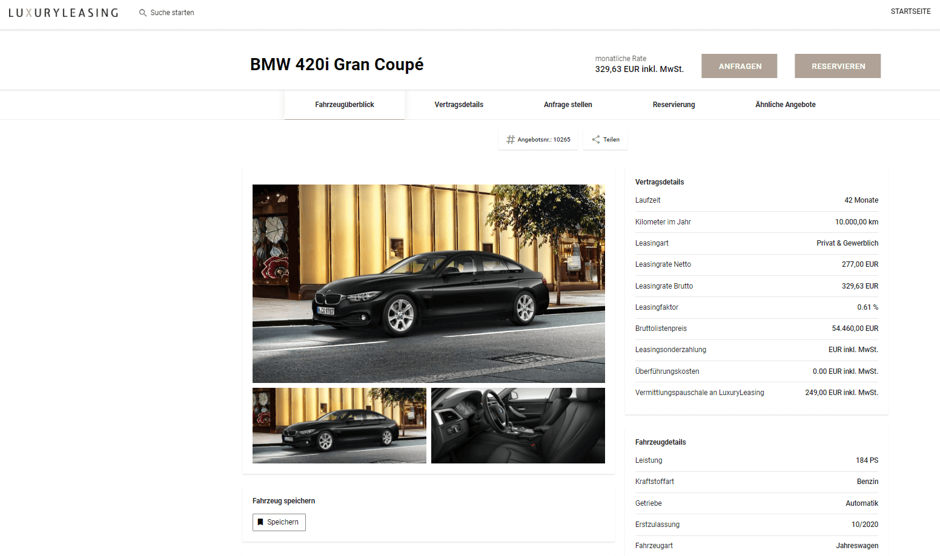Select the interior thumbnail image
This screenshot has width=940, height=556.
click(x=518, y=426)
